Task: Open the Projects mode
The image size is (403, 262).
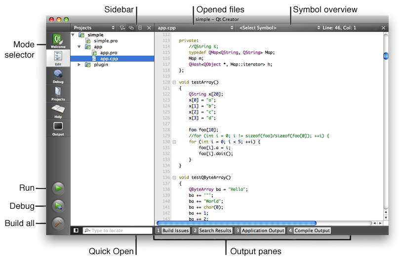Action: coord(58,93)
